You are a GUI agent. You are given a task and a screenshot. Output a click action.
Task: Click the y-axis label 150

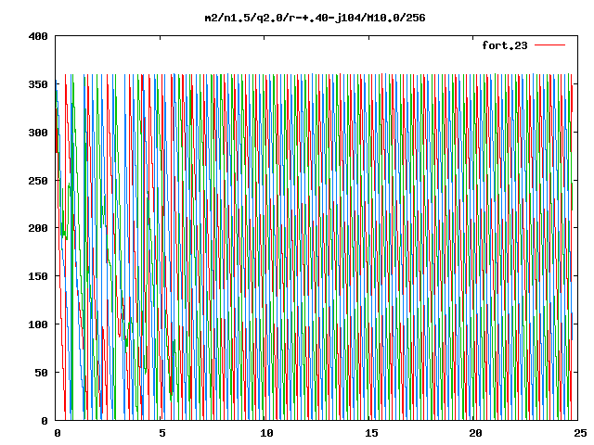38,276
